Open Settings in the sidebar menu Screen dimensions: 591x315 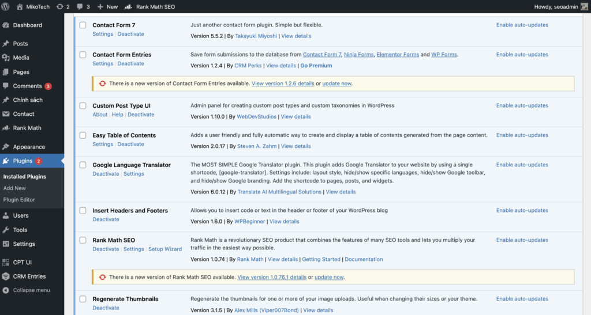tap(24, 244)
